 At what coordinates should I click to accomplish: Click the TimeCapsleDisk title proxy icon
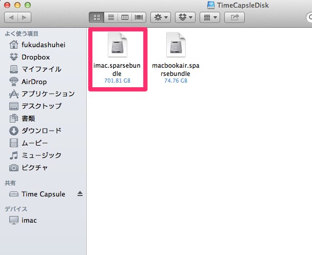[211, 5]
